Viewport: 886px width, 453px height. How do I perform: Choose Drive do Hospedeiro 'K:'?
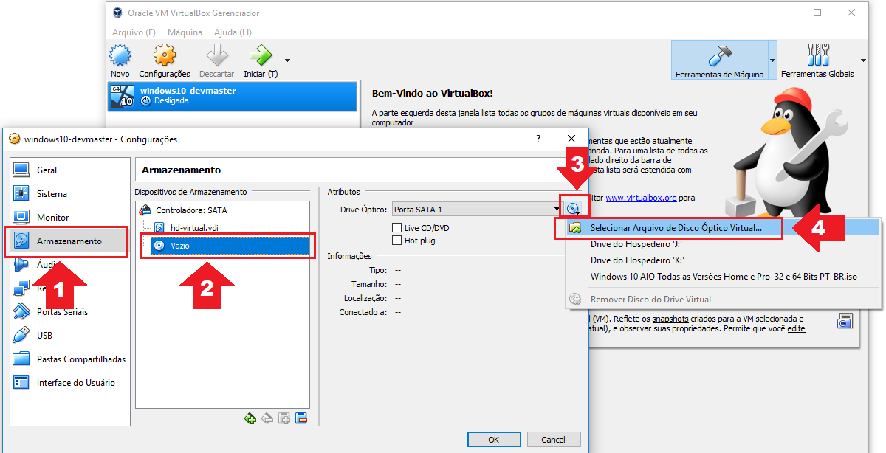[724, 260]
